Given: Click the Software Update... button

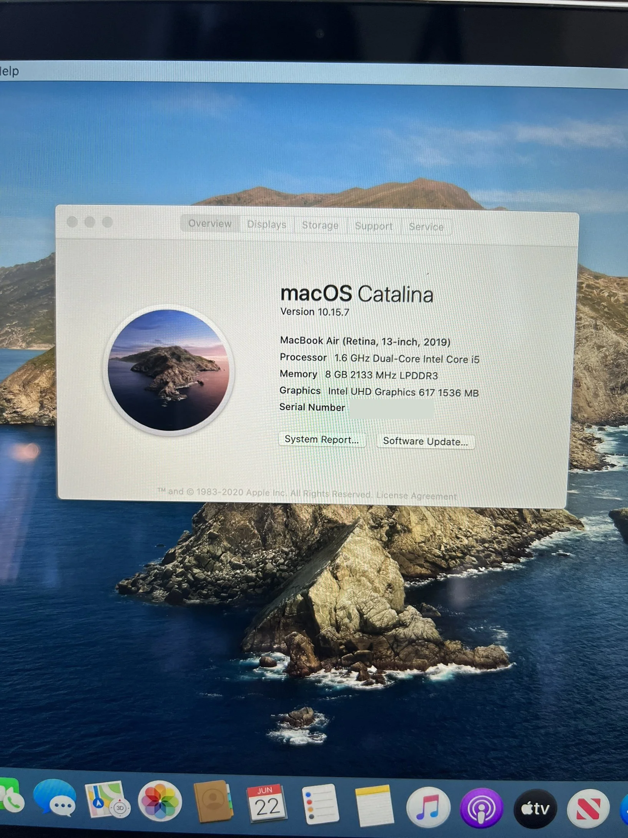Looking at the screenshot, I should click(425, 441).
